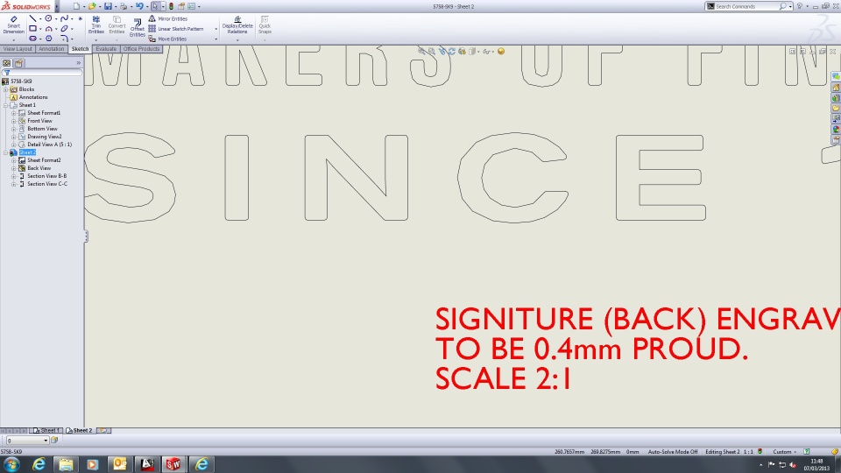Open FeatureManager design tree tab
The image size is (841, 473).
coord(6,63)
